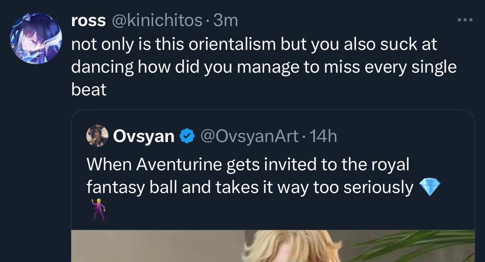
Task: Open the tweet via the 3m timestamp
Action: click(x=226, y=20)
